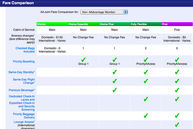Open the Priority Boarding link
This screenshot has height=129, width=193.
tap(24, 61)
